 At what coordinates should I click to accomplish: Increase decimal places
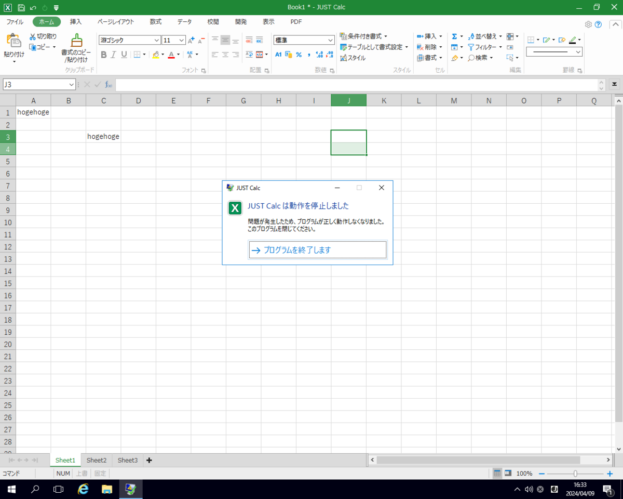[319, 55]
